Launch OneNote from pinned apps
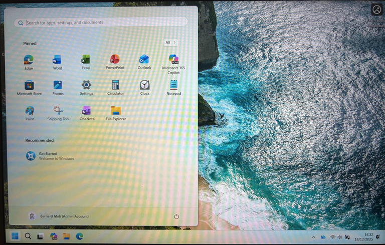385x245 pixels. pos(87,113)
